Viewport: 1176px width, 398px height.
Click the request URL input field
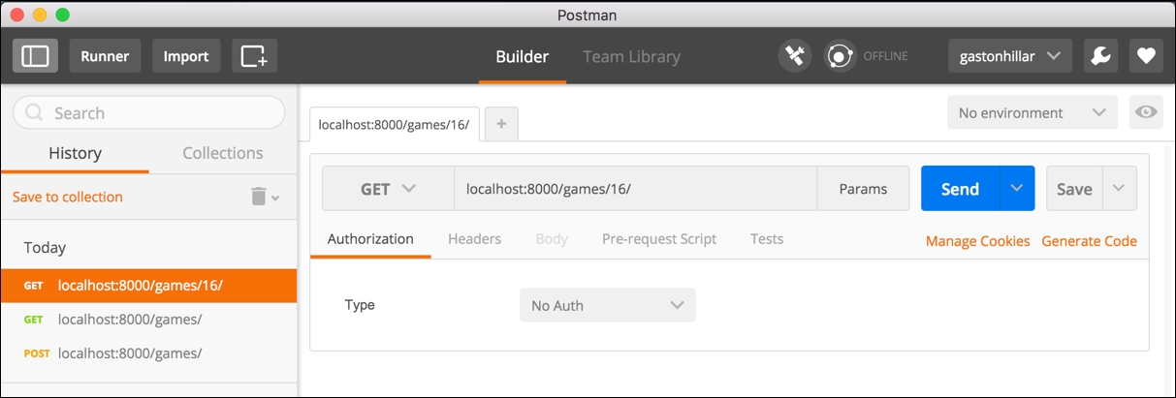coord(635,189)
